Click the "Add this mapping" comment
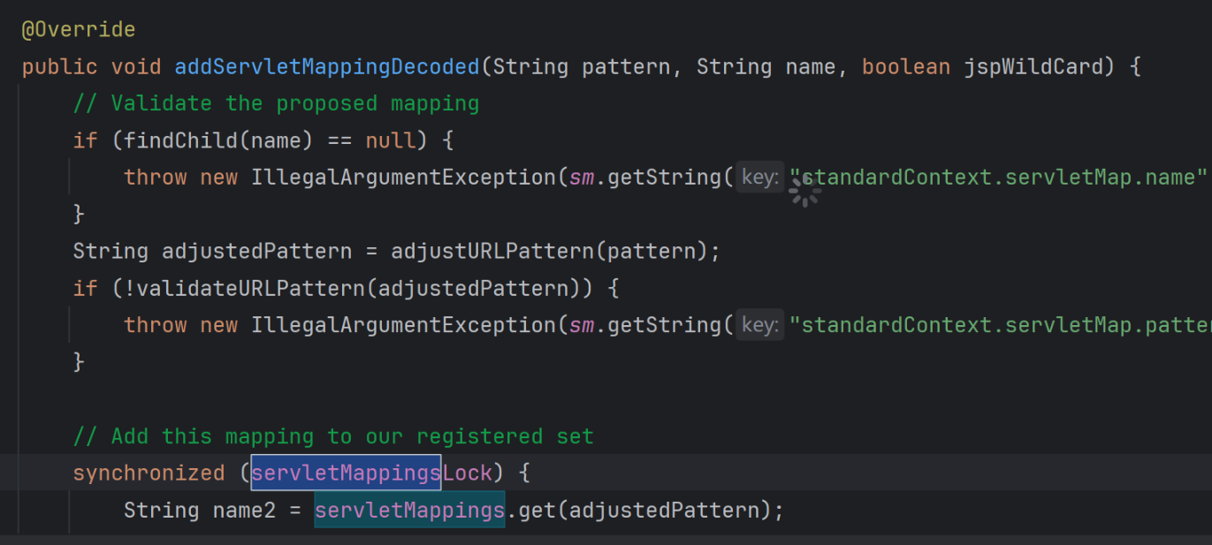Screen dimensions: 1212x545 (x=333, y=436)
